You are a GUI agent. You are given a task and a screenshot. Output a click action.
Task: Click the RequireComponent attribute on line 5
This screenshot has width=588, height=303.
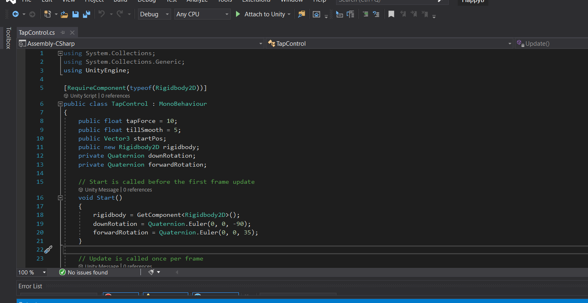[x=136, y=88]
